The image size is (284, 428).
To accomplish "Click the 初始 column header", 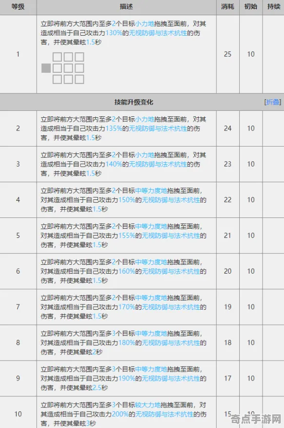I will click(x=250, y=6).
